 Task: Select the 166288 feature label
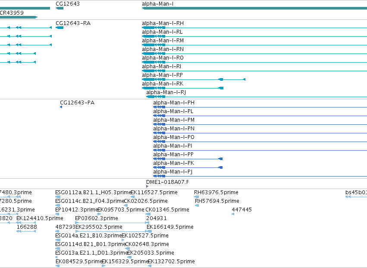27,227
